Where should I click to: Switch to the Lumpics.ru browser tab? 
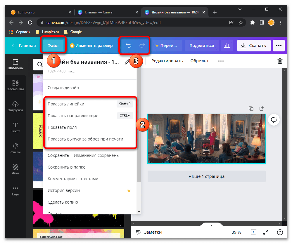click(41, 12)
